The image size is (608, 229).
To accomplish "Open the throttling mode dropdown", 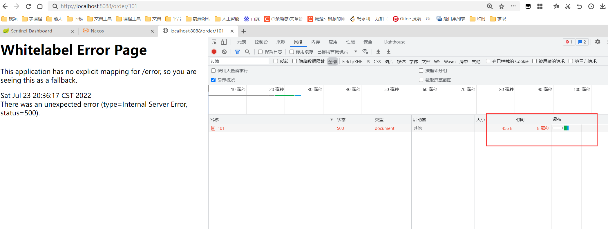I will pos(337,52).
